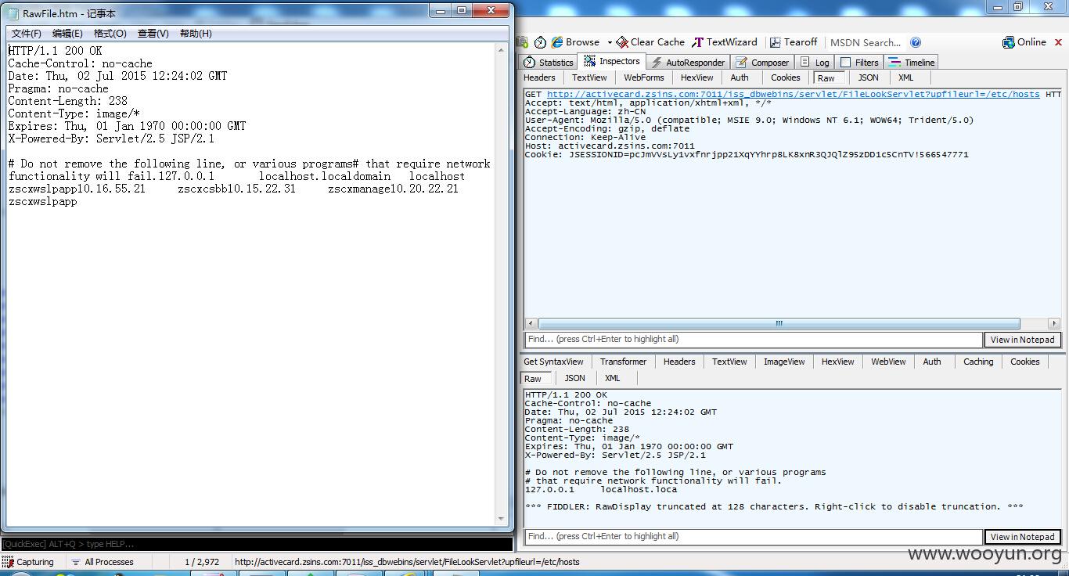Open the Timeline tab
1069x576 pixels.
[x=912, y=63]
